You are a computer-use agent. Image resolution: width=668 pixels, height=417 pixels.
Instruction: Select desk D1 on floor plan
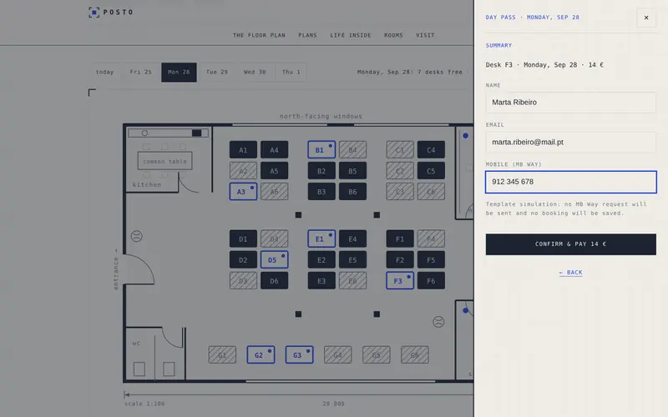click(x=243, y=239)
